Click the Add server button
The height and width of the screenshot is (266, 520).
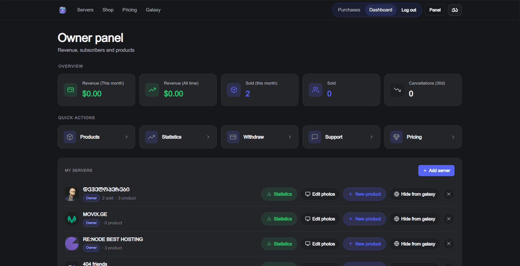tap(436, 171)
